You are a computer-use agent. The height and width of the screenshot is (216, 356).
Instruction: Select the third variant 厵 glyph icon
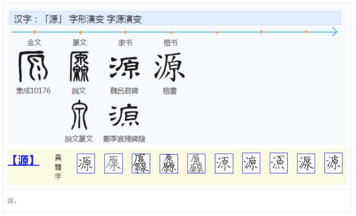tap(141, 164)
